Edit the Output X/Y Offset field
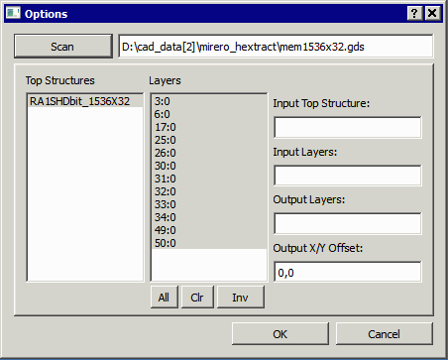Image resolution: width=448 pixels, height=360 pixels. click(348, 272)
